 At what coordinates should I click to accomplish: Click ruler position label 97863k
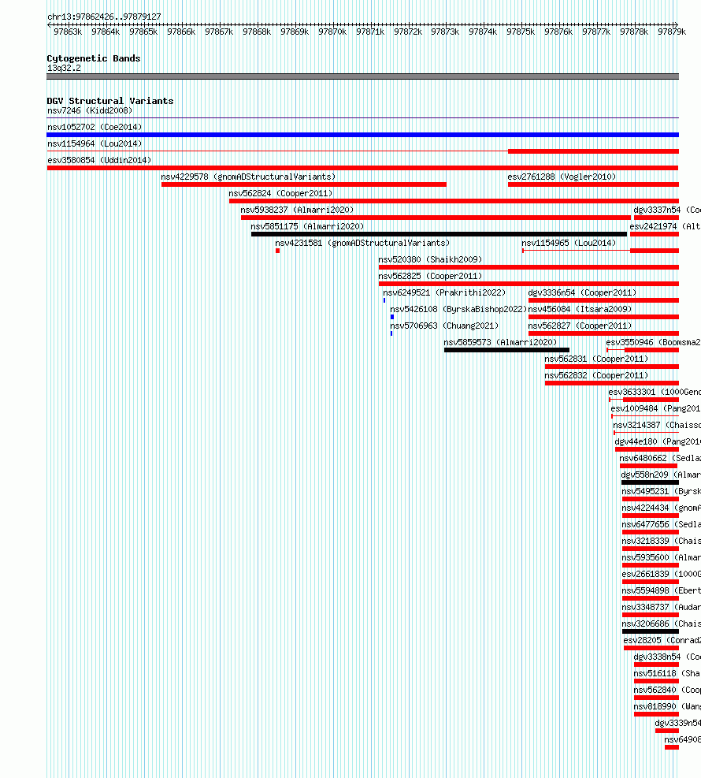pos(68,32)
